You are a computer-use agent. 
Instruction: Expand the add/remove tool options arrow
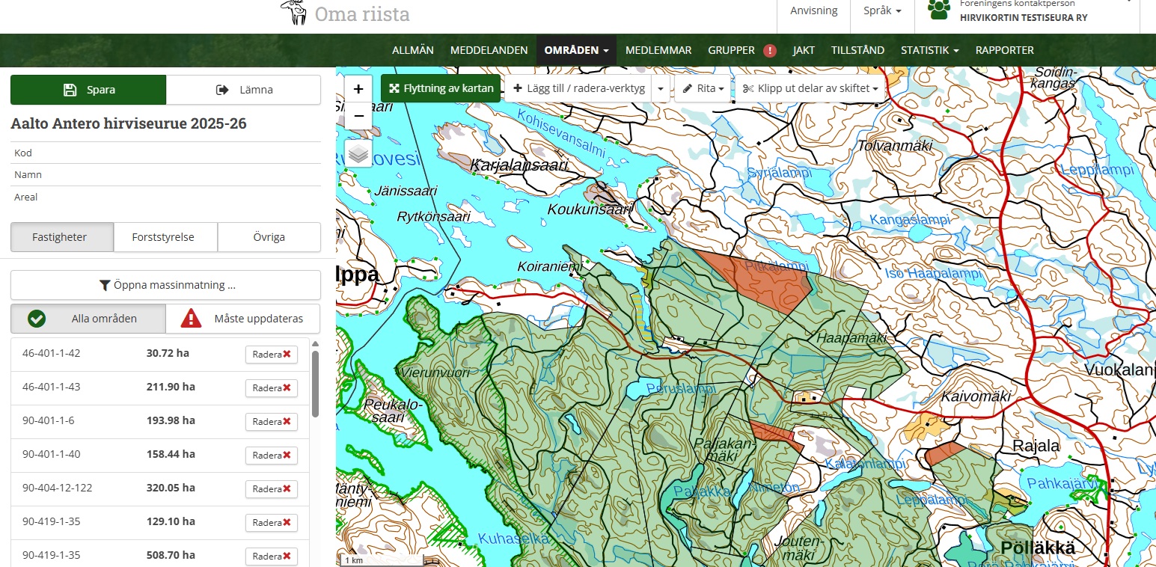click(661, 88)
